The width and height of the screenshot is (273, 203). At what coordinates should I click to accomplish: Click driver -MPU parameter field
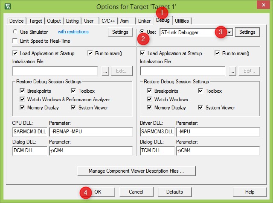coord(218,132)
